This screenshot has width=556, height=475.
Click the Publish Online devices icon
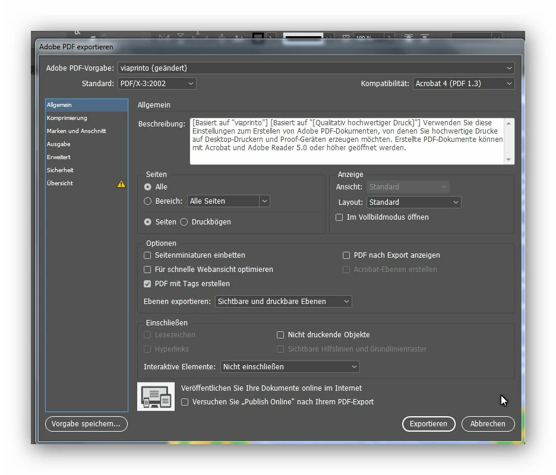156,397
